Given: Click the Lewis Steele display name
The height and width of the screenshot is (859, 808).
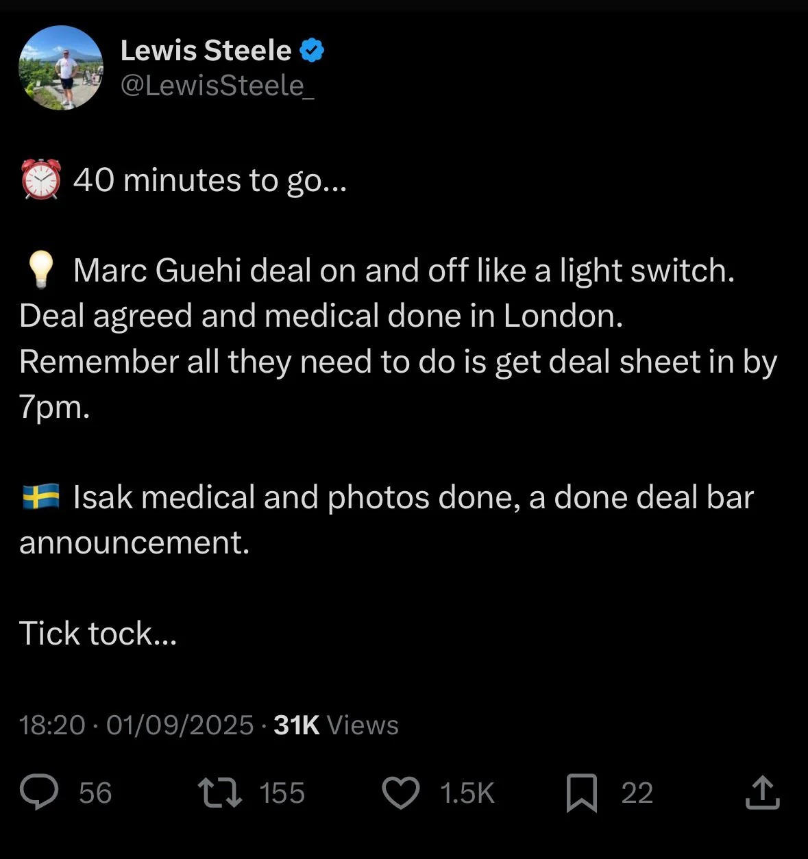Looking at the screenshot, I should pos(206,51).
